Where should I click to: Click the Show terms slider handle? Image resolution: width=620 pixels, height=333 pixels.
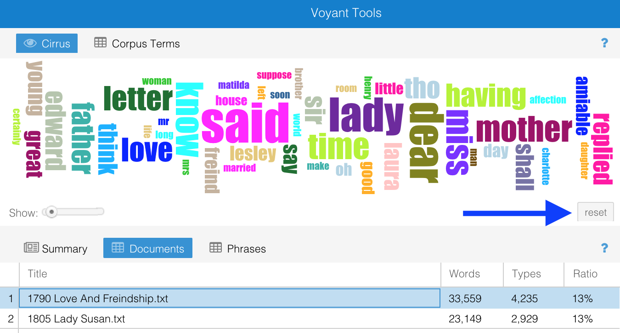[x=51, y=212]
